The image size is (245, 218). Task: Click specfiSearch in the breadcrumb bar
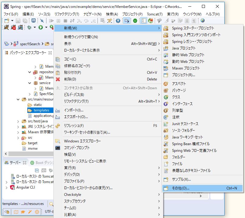(x=30, y=44)
